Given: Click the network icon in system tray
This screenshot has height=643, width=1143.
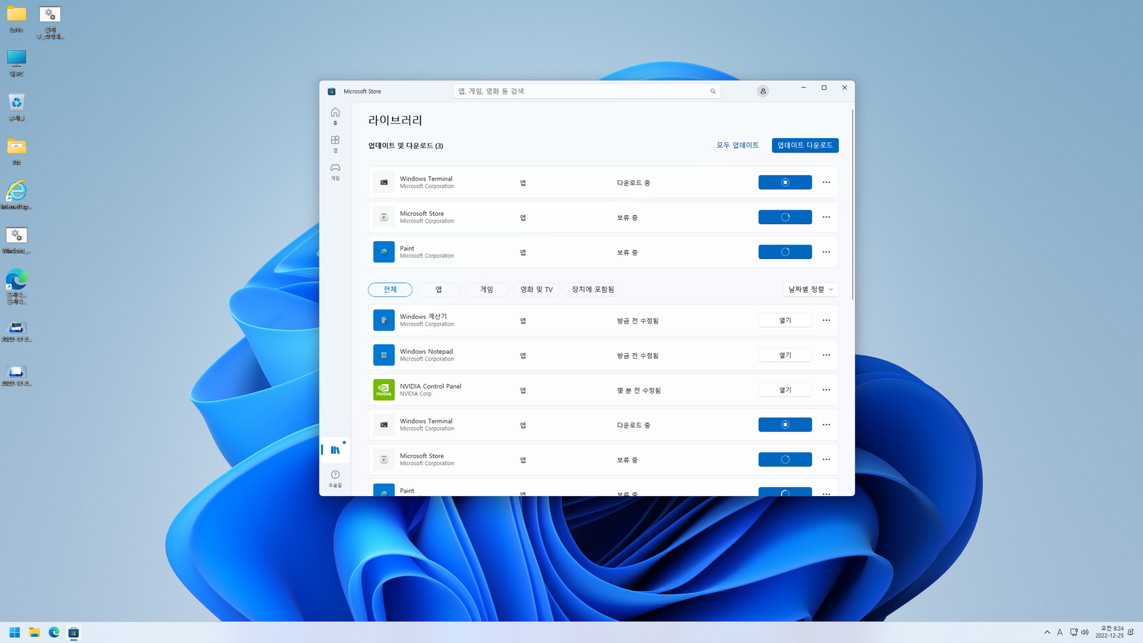Looking at the screenshot, I should coord(1074,632).
